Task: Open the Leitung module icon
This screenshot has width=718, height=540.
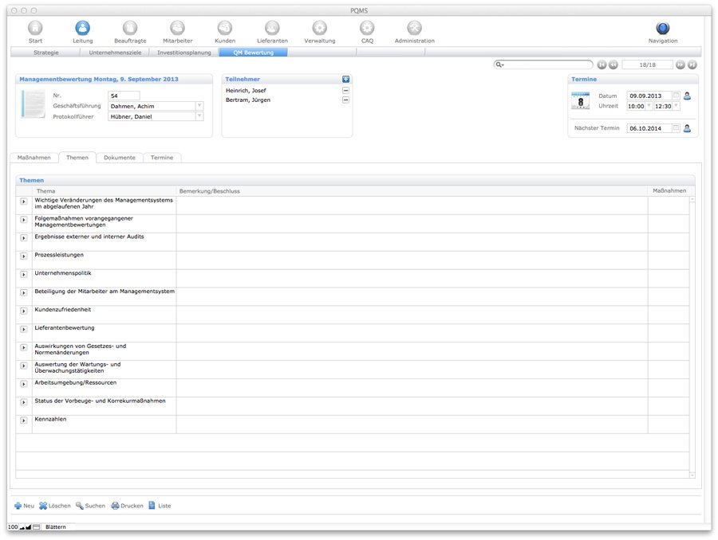Action: click(82, 25)
